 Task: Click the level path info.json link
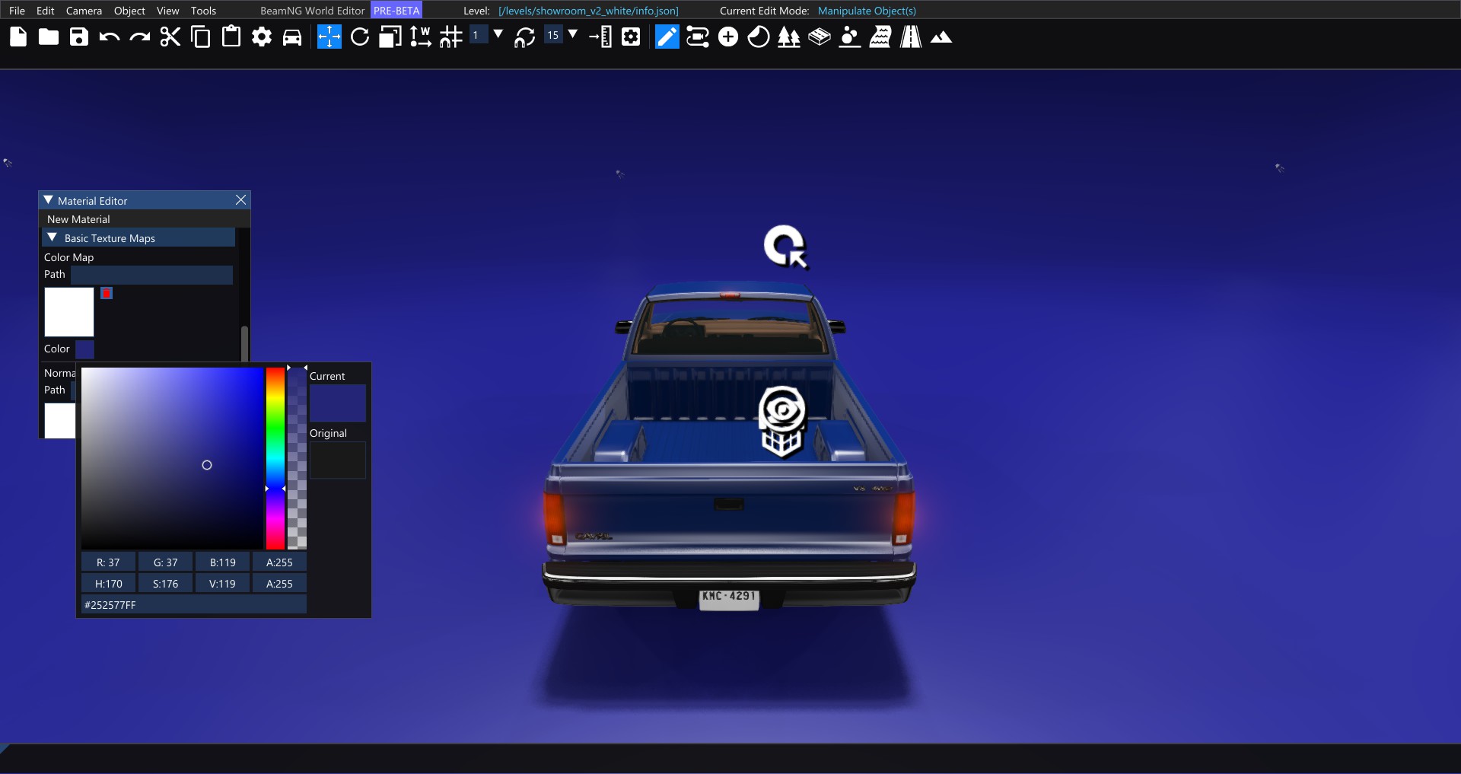[x=588, y=11]
